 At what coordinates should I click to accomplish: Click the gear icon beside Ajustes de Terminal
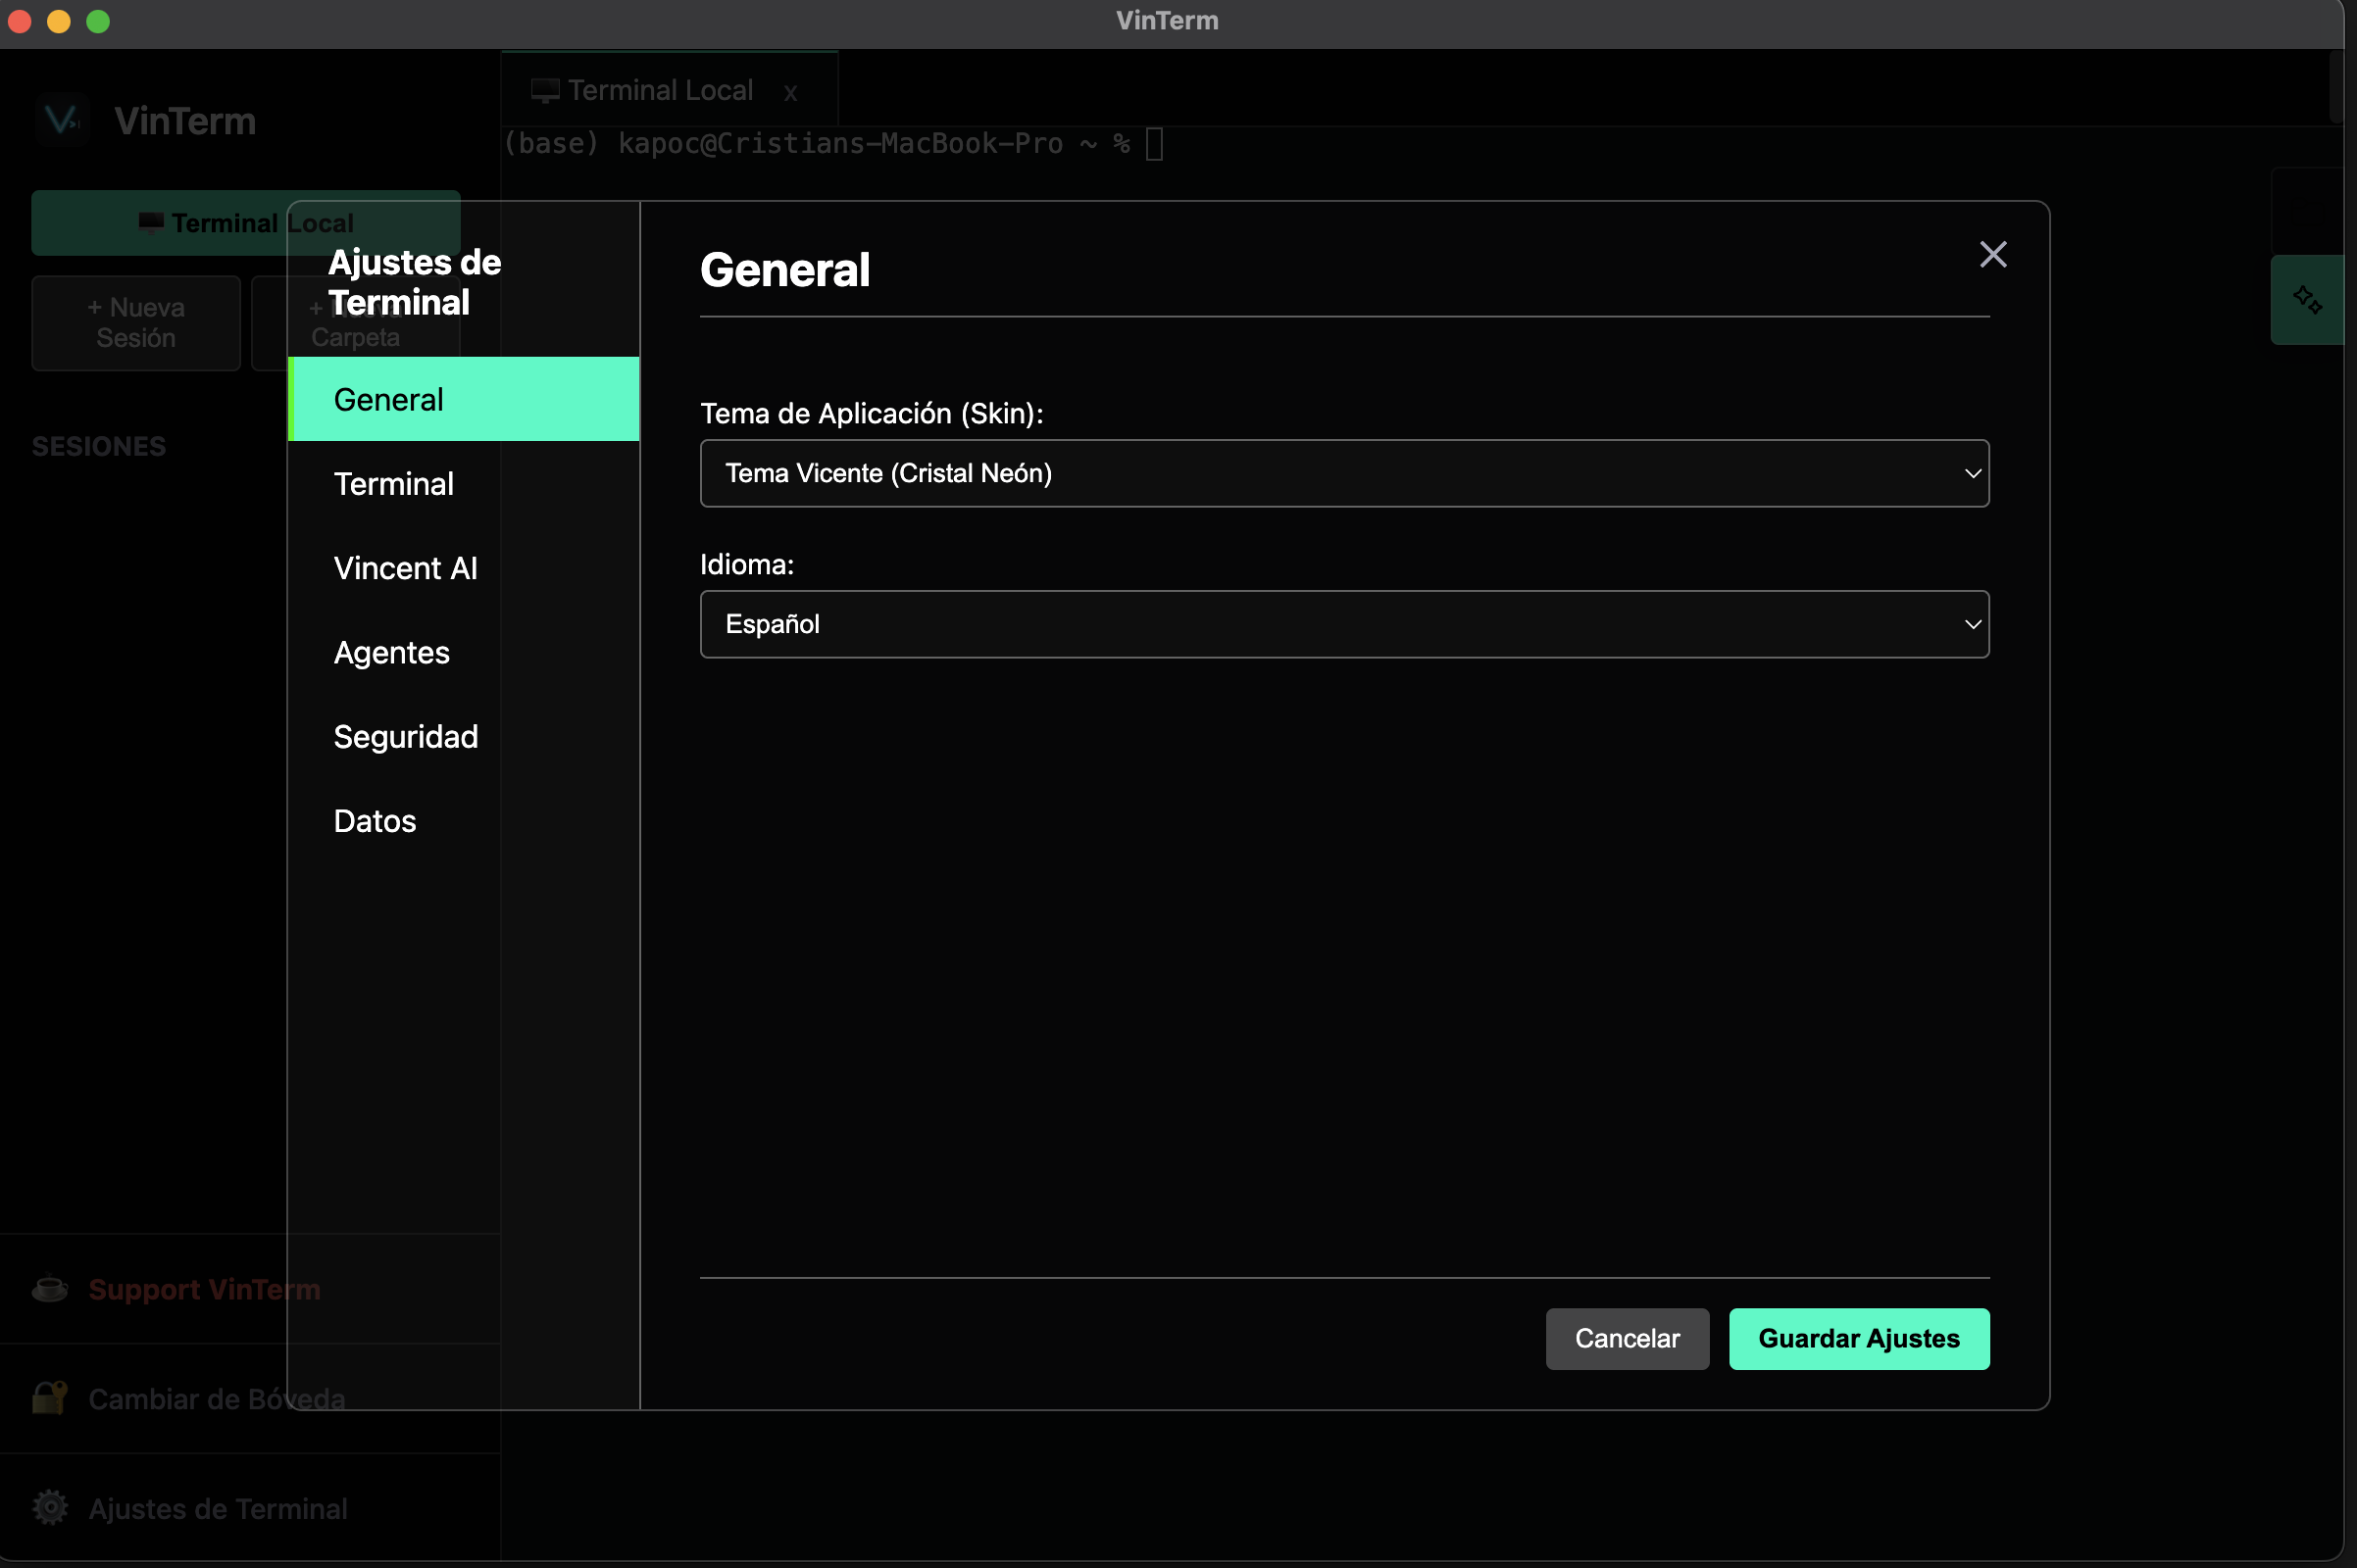coord(49,1507)
